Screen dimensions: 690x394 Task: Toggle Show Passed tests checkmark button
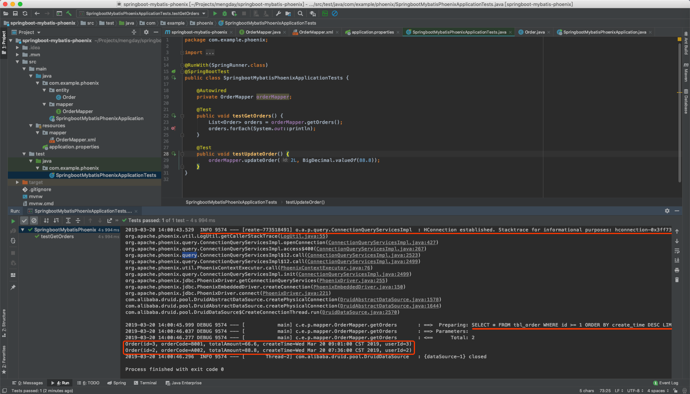(x=24, y=221)
